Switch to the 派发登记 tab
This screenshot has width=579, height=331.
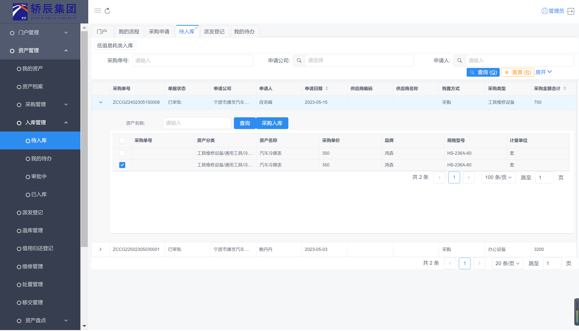pyautogui.click(x=214, y=31)
